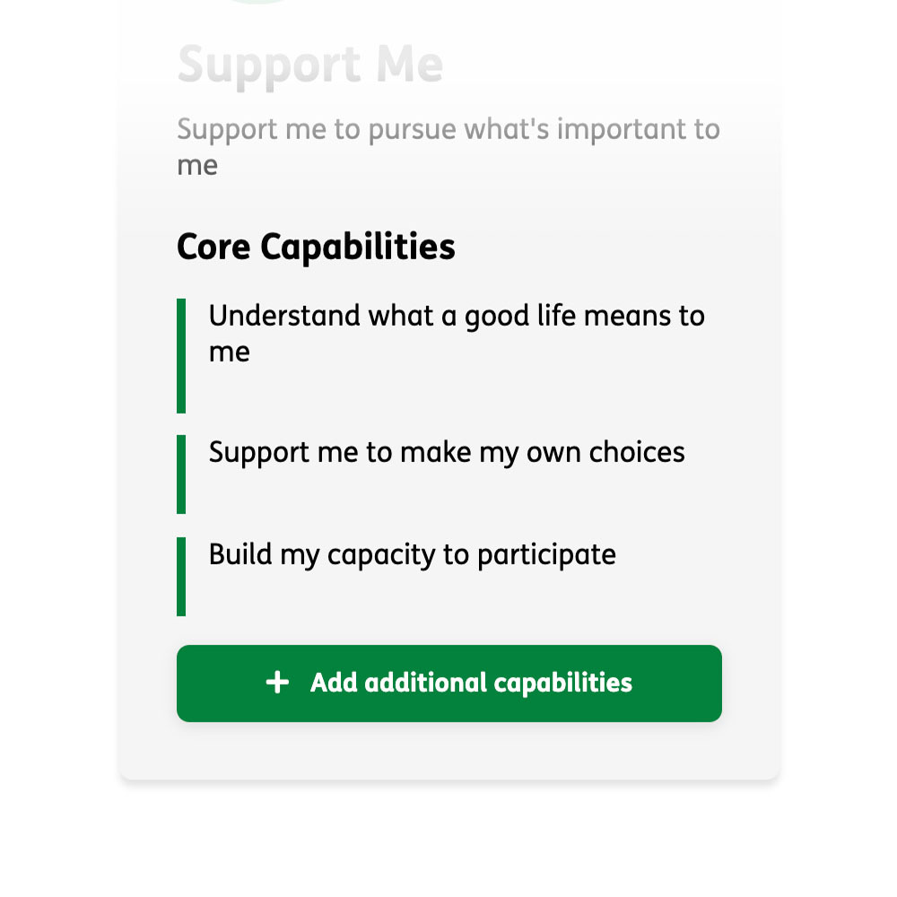Select "Understand what a good life means to me"
This screenshot has width=897, height=897.
457,334
